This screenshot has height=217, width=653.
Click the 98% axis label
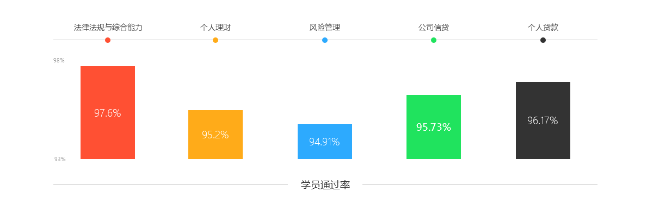[59, 61]
